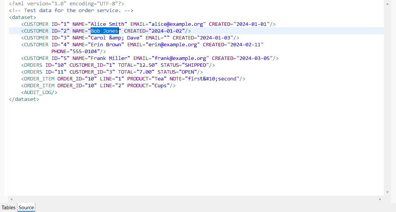This screenshot has height=212, width=396.
Task: Click the empty EMAIL value in Carol row
Action: click(167, 38)
